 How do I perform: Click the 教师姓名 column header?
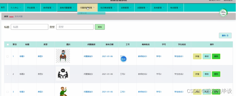click(146, 45)
